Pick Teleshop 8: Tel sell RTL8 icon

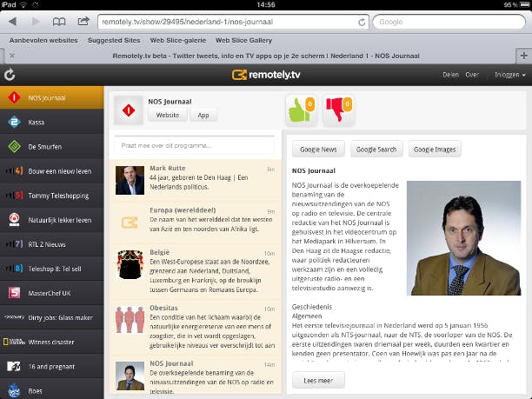[14, 269]
